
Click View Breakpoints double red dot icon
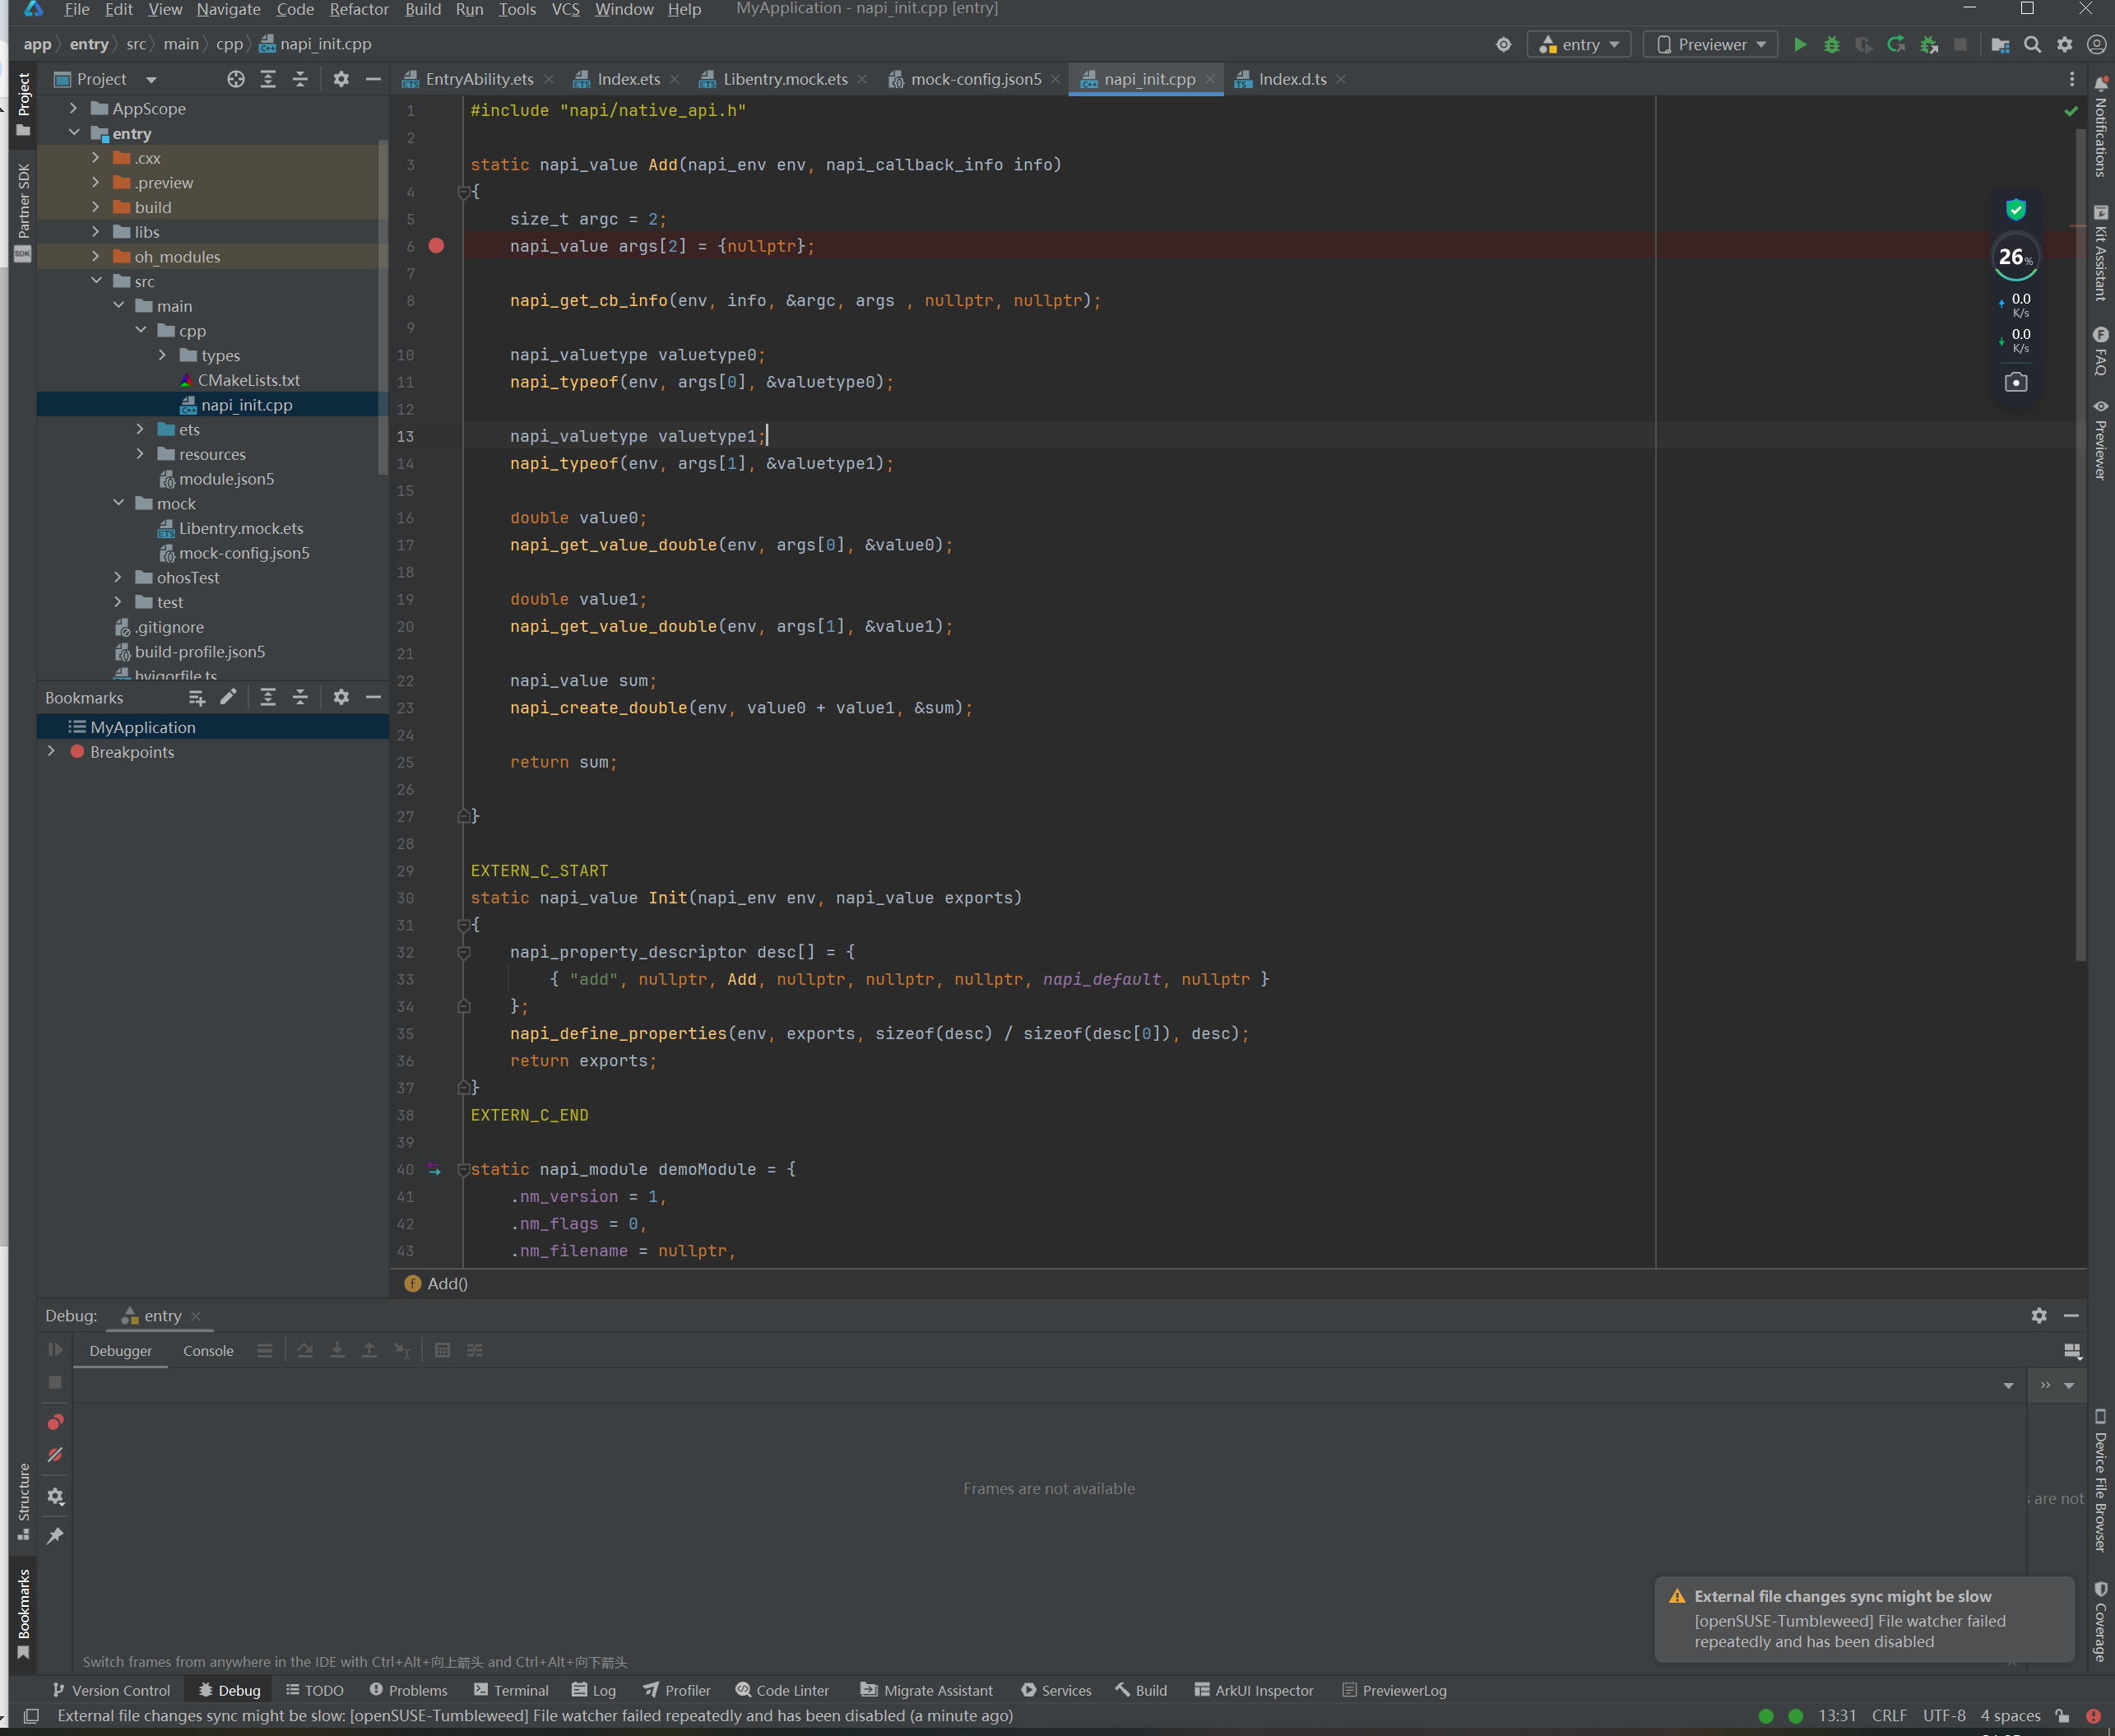55,1422
